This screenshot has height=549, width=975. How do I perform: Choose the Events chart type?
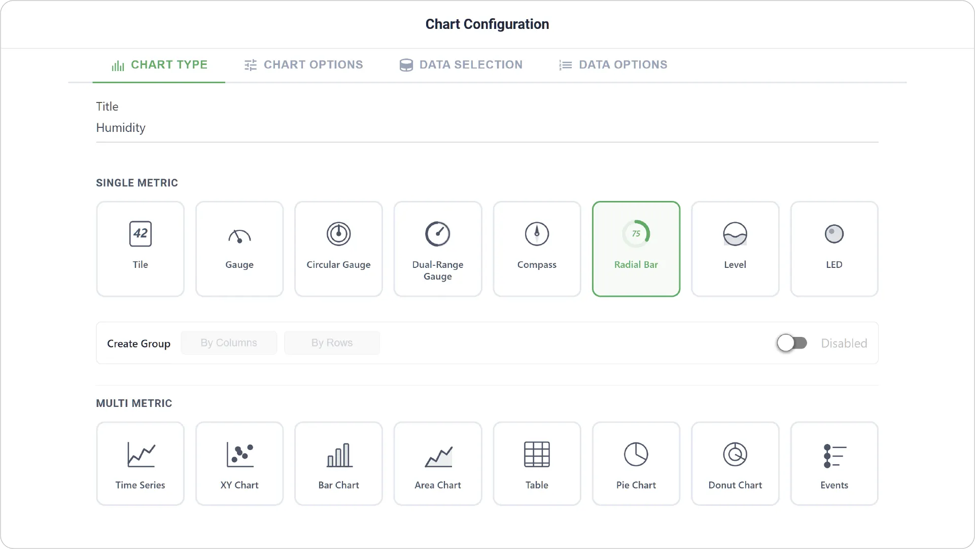[x=834, y=464]
